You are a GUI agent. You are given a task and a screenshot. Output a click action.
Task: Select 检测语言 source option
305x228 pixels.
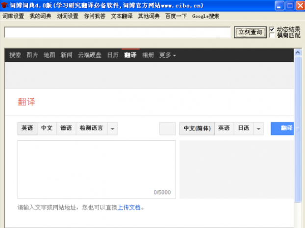coord(91,128)
